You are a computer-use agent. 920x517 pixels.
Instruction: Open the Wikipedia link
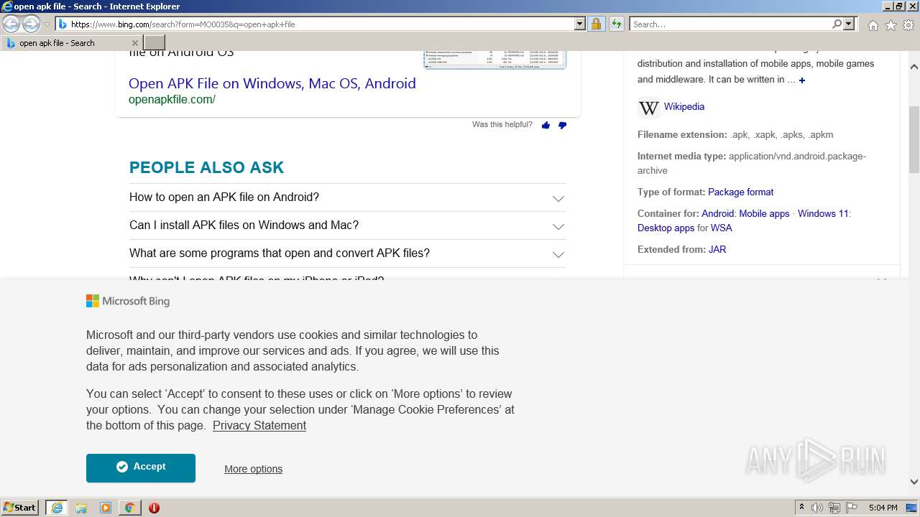pyautogui.click(x=684, y=106)
